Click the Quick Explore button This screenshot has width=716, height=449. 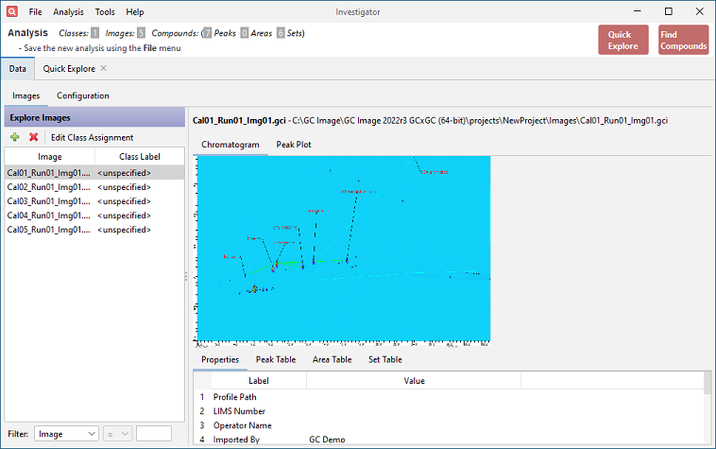coord(623,40)
